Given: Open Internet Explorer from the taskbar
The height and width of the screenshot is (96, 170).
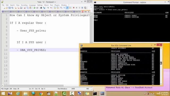Looking at the screenshot, I should [18, 94].
